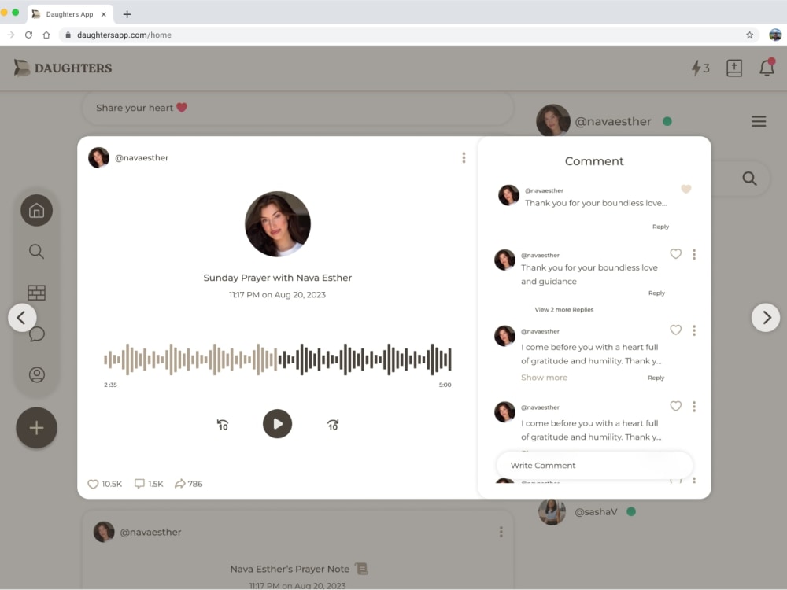Viewport: 787px width, 590px height.
Task: Click the browser home button
Action: [46, 35]
